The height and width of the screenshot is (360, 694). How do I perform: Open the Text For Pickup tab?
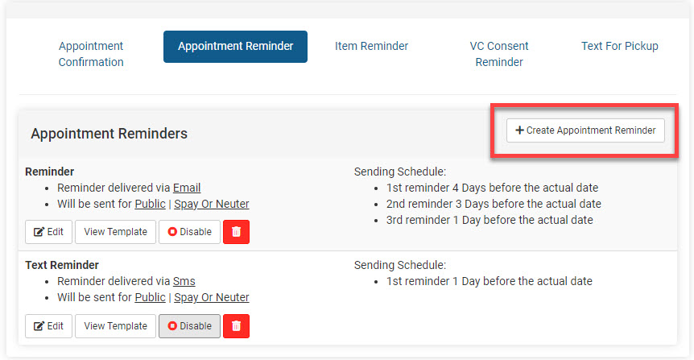[619, 46]
